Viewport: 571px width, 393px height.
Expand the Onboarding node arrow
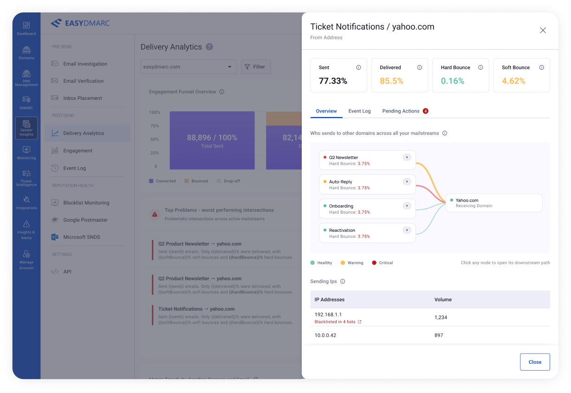coord(407,206)
